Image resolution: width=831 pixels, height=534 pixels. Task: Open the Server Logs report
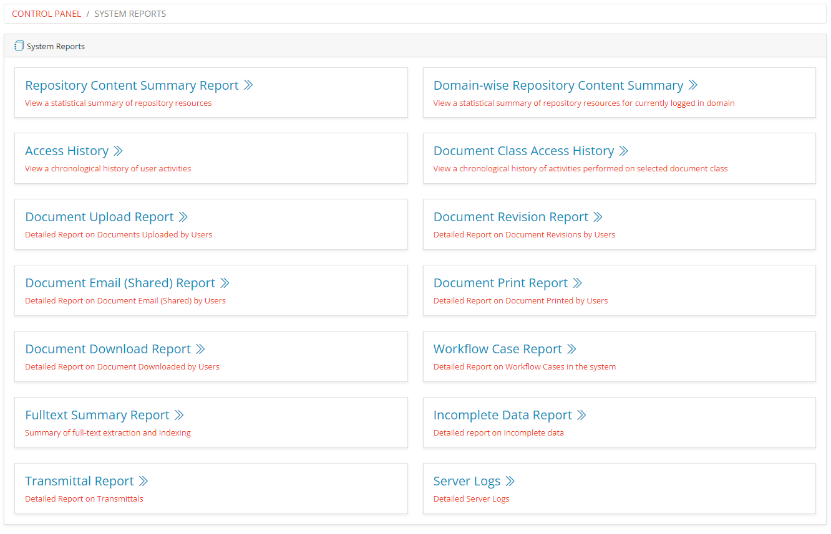click(x=467, y=480)
